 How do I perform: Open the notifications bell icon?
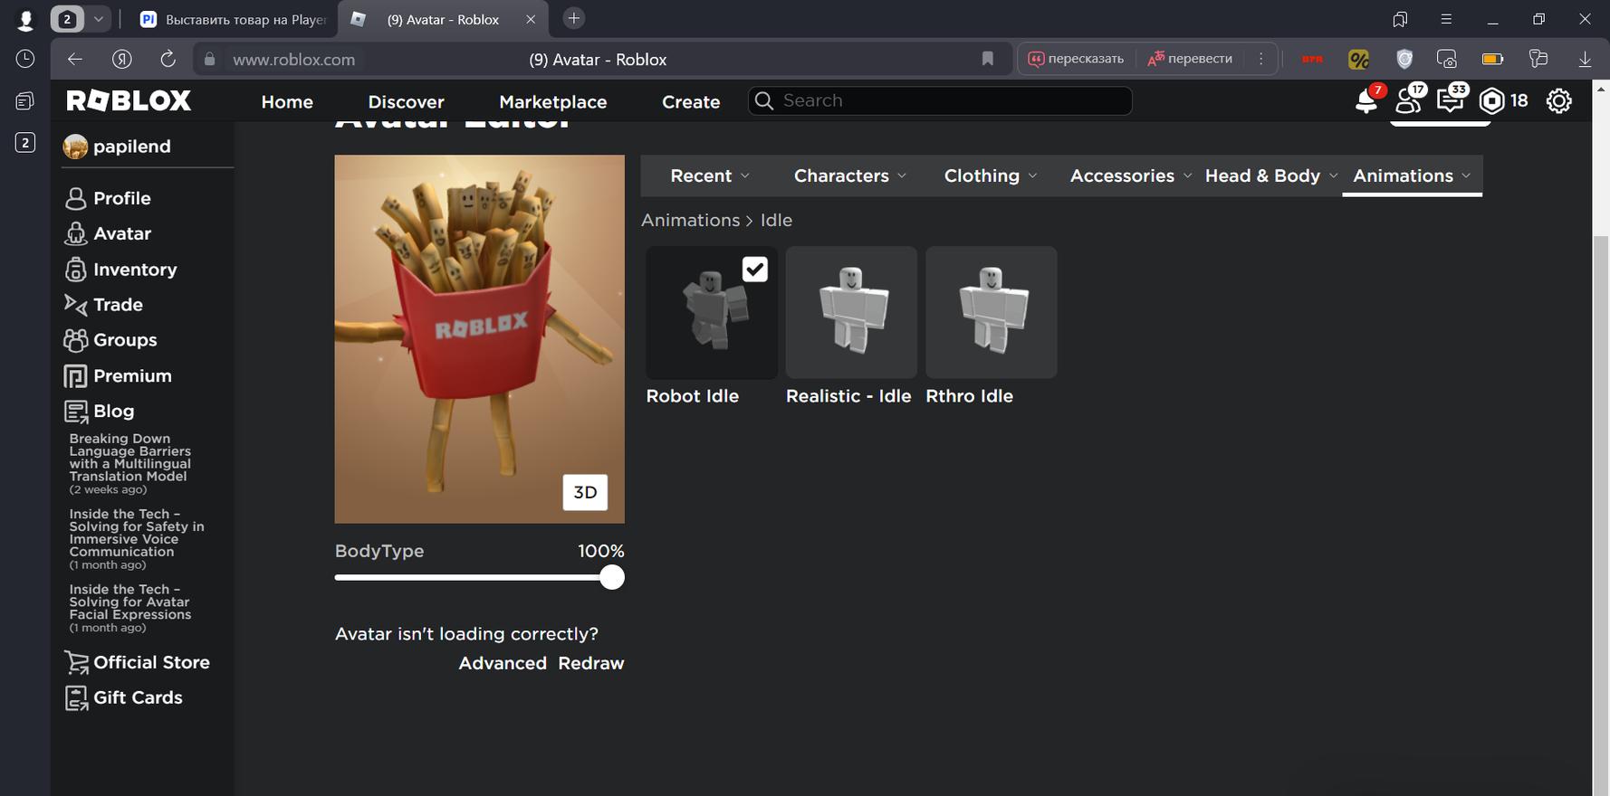pos(1366,101)
